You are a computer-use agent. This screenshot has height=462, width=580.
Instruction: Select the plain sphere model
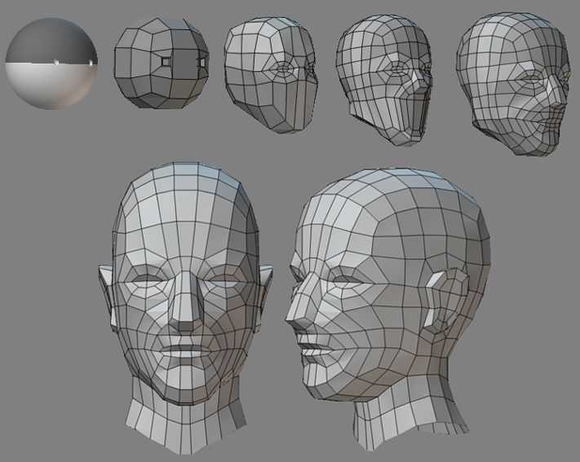pos(51,64)
